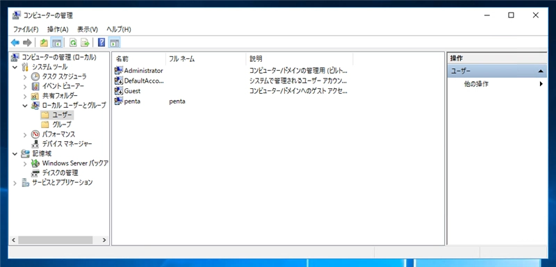Collapse the 記憶域 tree node
Screen dimensions: 556x267
[15, 154]
